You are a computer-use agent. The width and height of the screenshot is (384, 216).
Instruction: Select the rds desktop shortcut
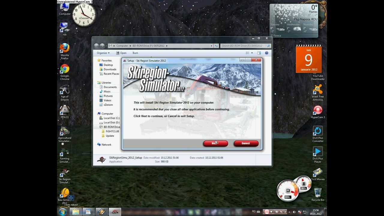[x=64, y=29]
